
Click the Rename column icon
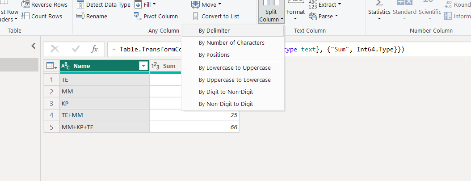[80, 16]
